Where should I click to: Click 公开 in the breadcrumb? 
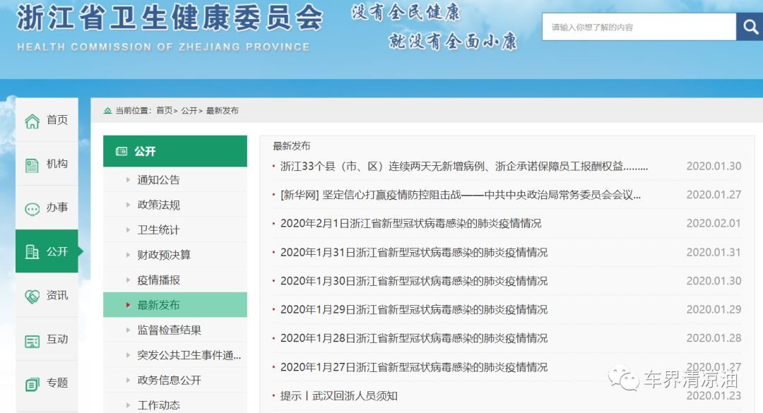pyautogui.click(x=189, y=111)
